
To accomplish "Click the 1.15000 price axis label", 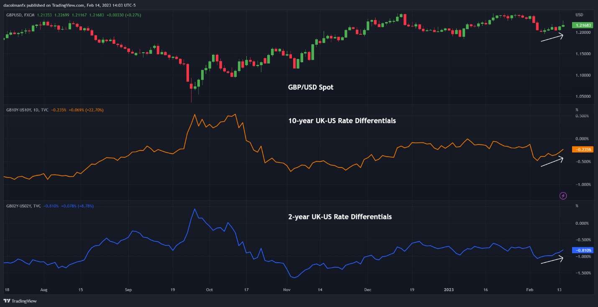I will [583, 54].
